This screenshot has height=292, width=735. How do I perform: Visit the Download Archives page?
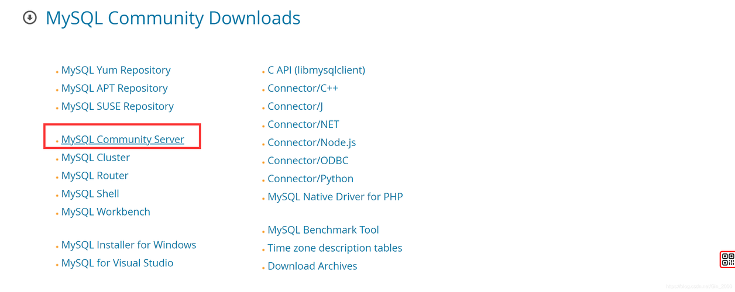[x=312, y=266]
